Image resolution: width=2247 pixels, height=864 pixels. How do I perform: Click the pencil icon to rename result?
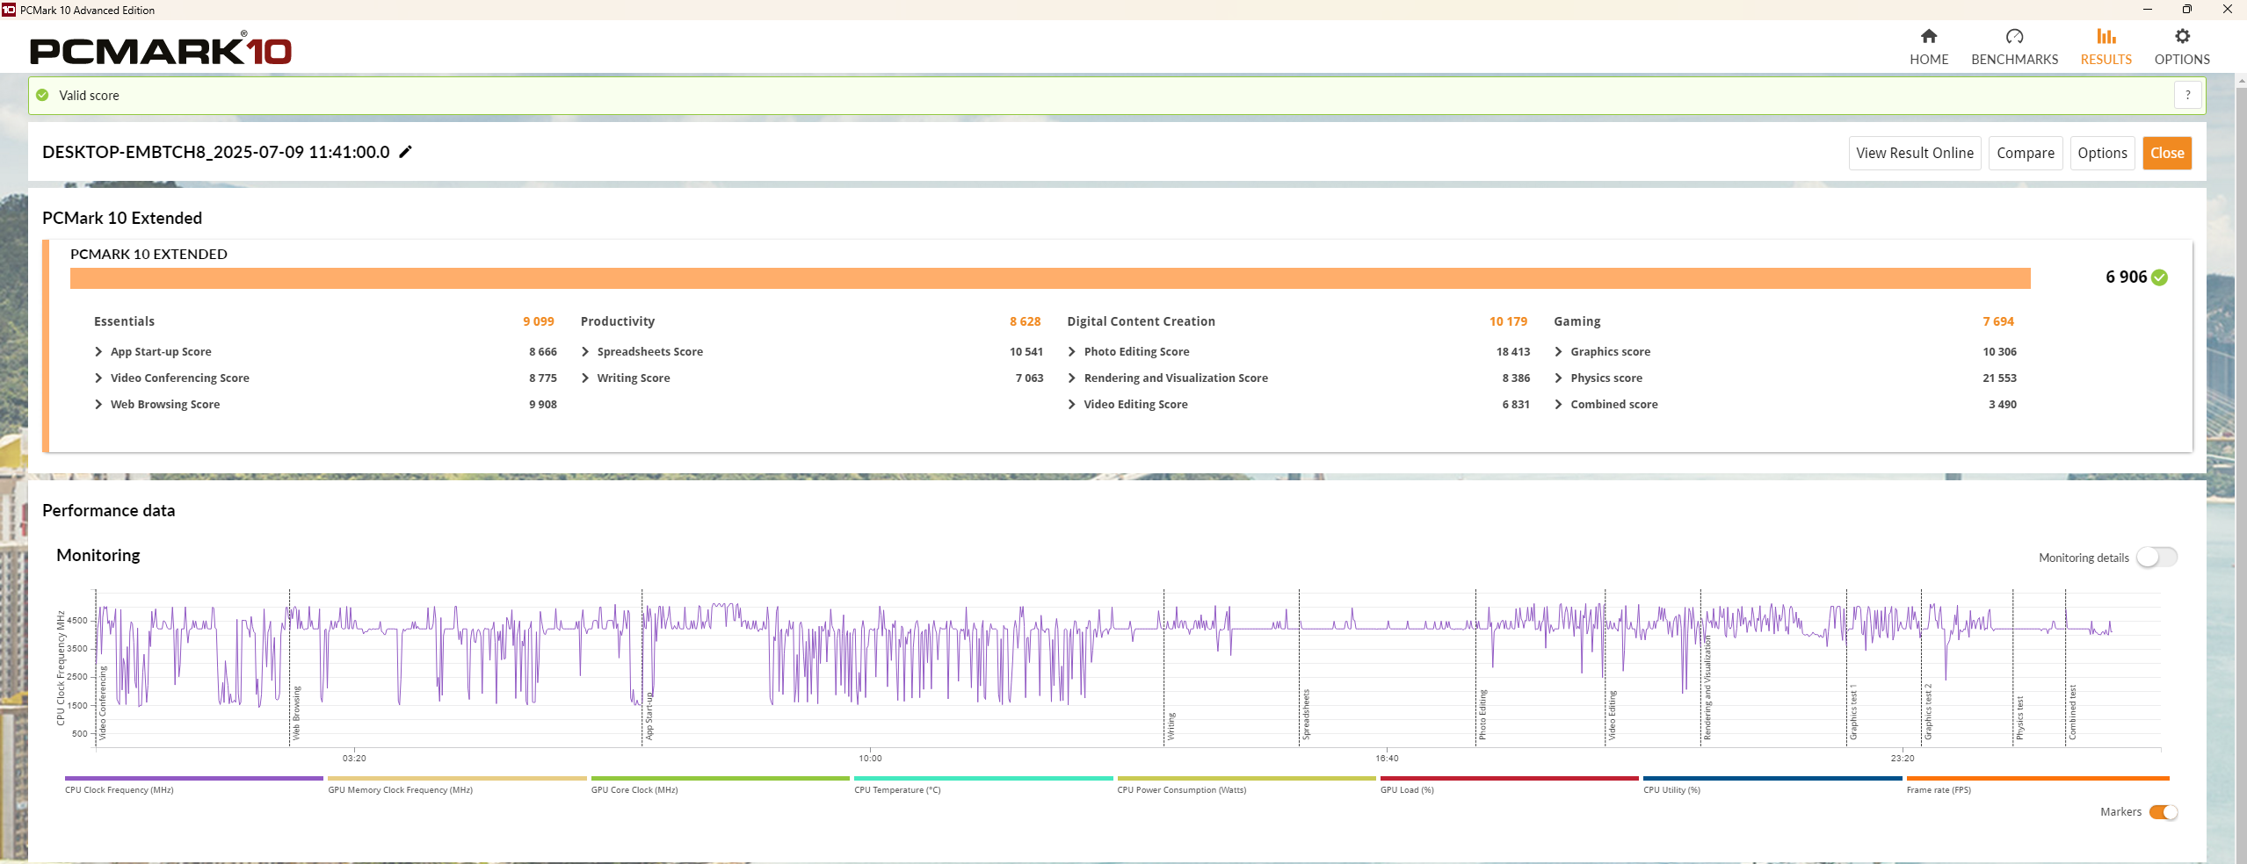pyautogui.click(x=405, y=152)
